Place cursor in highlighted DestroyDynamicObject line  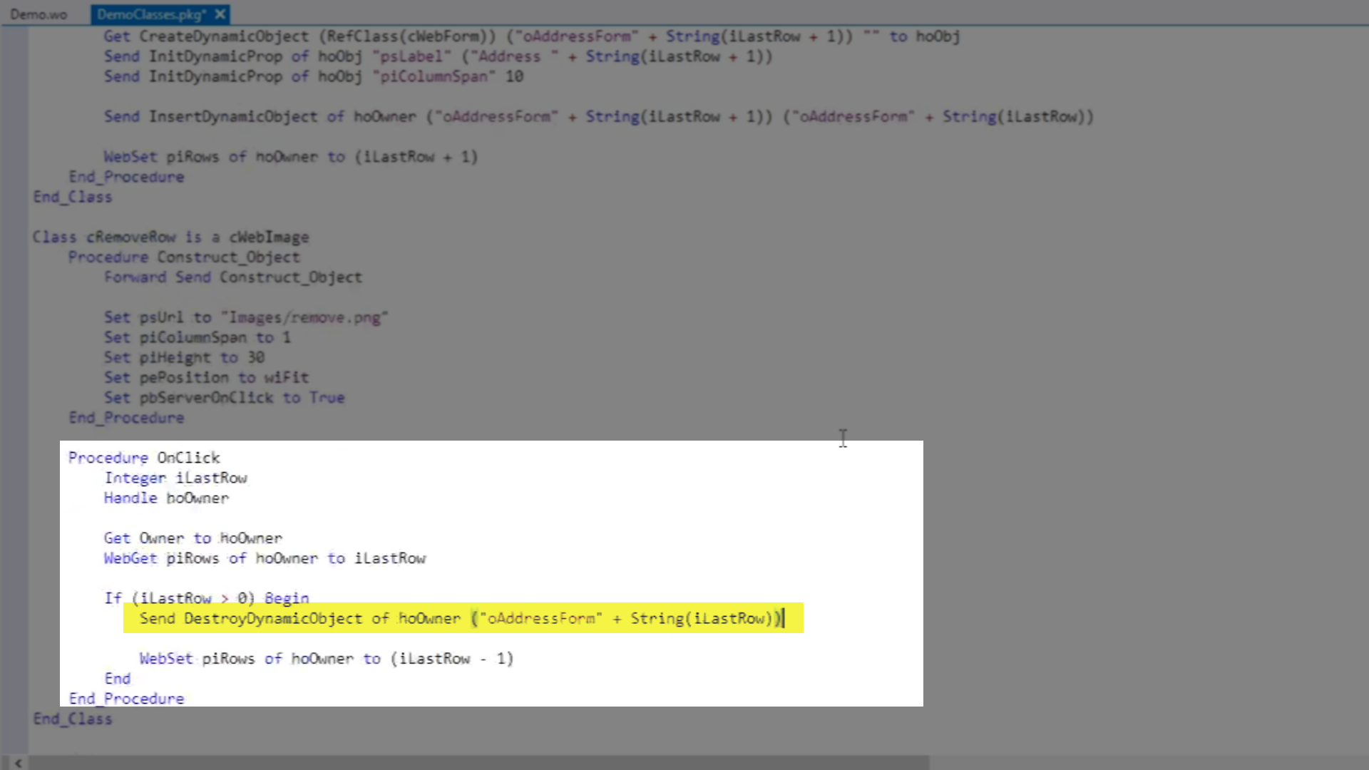461,619
